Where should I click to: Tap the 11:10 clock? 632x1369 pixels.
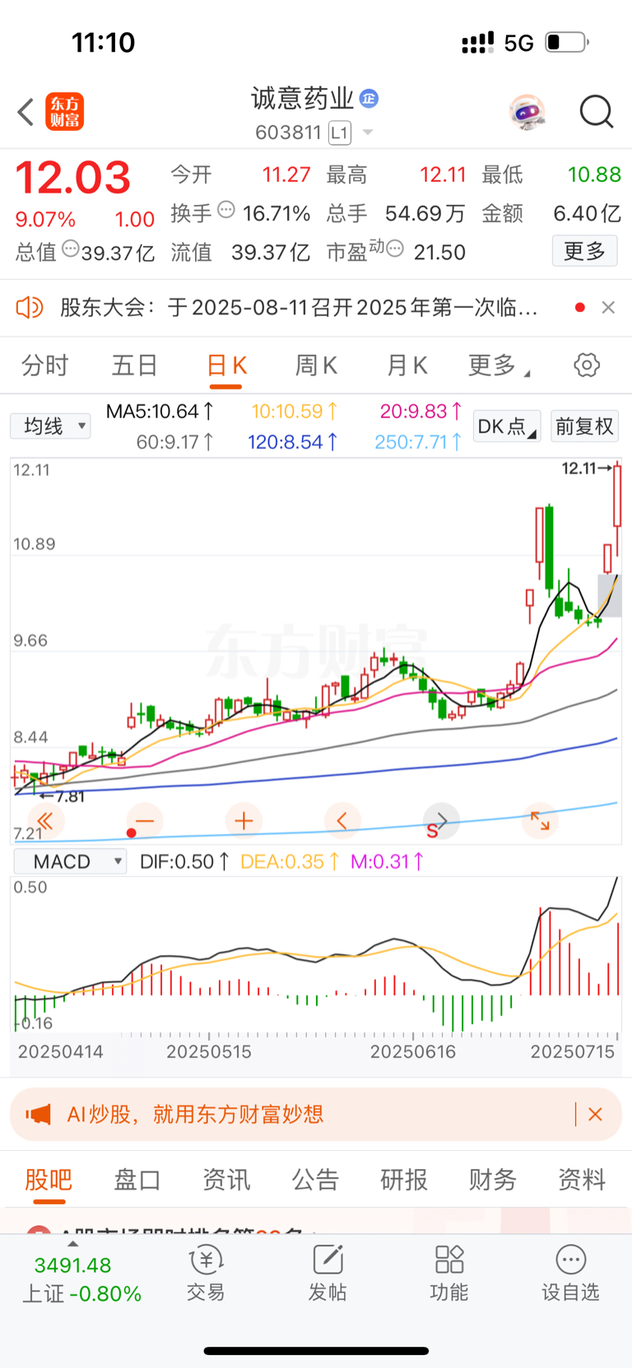click(x=103, y=42)
